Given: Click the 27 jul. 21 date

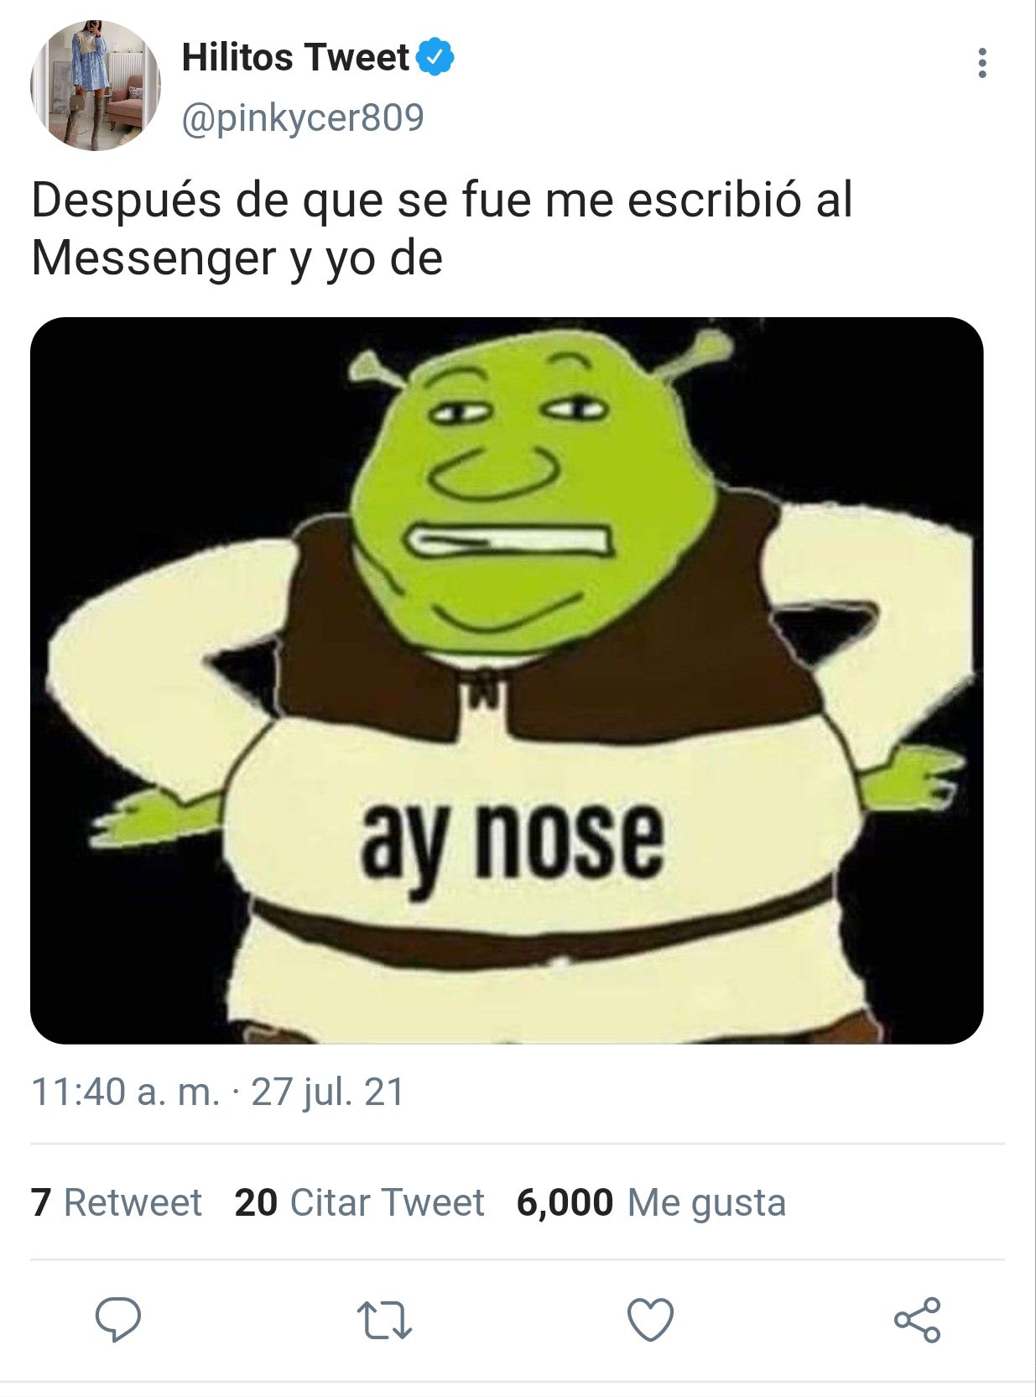Looking at the screenshot, I should pos(328,1092).
